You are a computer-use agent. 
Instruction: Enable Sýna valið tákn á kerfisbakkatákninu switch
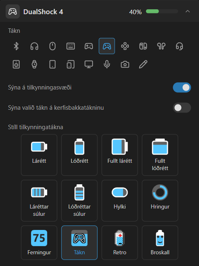tap(182, 108)
